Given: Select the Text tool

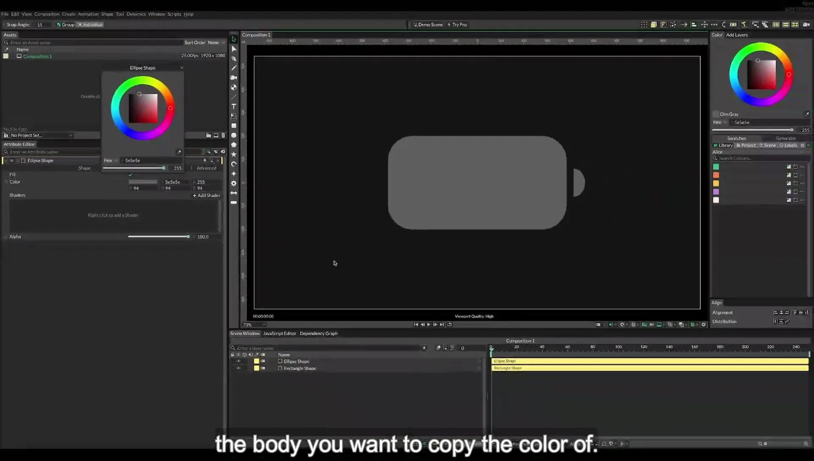Looking at the screenshot, I should (x=234, y=106).
